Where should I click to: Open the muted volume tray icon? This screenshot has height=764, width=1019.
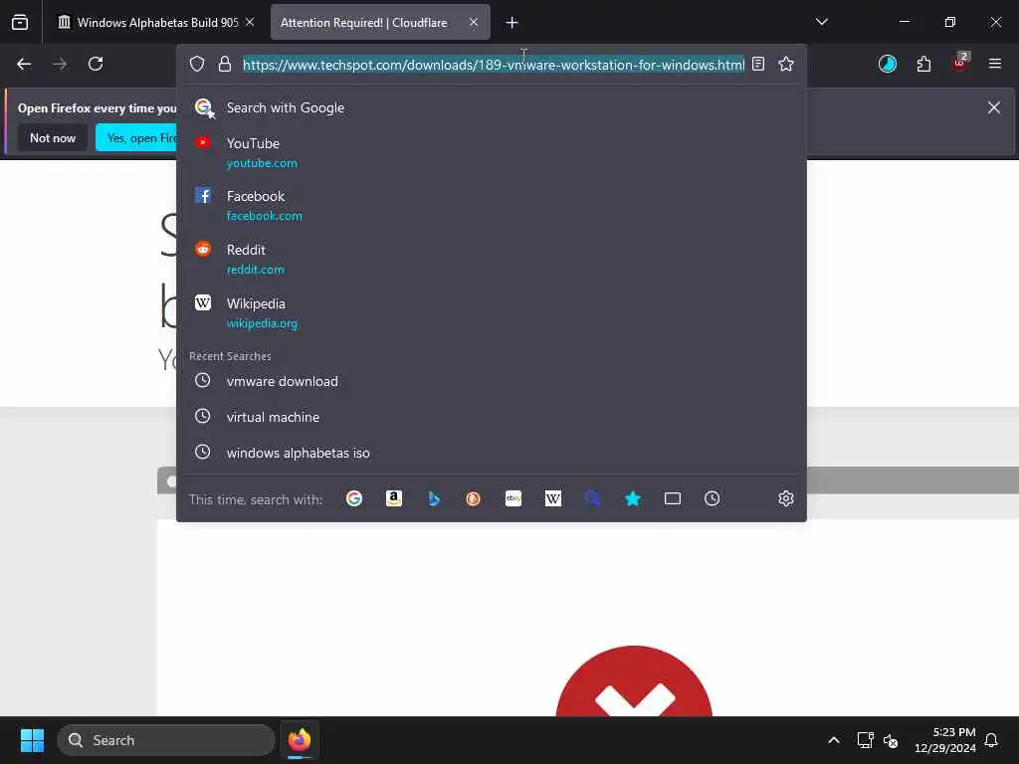coord(891,740)
